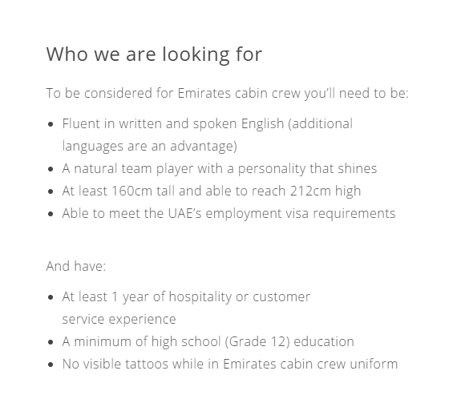Viewport: 457px width, 403px height.
Task: Click the Emirates cabin crew intro sentence
Action: click(228, 94)
